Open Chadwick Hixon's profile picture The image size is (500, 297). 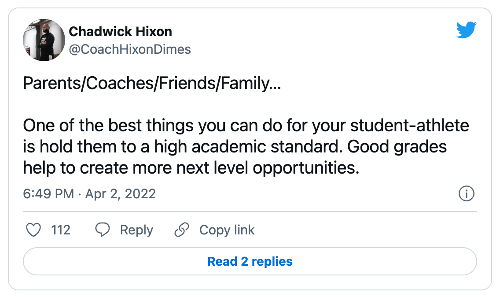click(x=44, y=40)
